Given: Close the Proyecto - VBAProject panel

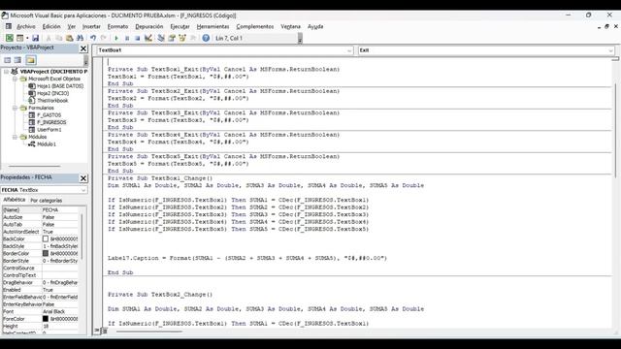Looking at the screenshot, I should tap(83, 48).
